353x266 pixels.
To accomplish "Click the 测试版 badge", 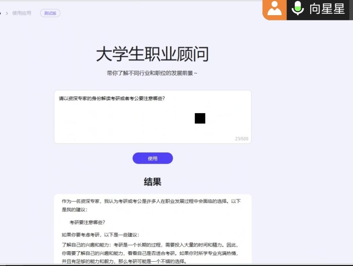I will pos(50,13).
